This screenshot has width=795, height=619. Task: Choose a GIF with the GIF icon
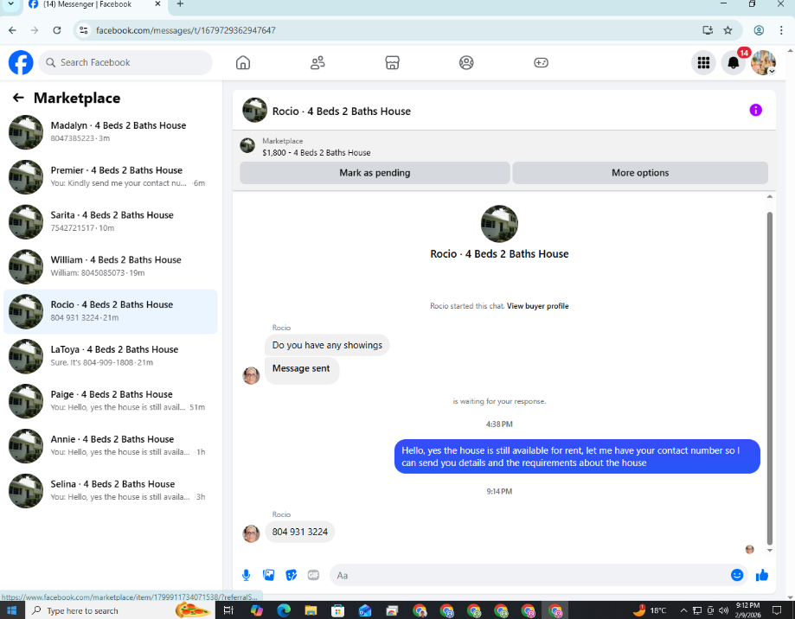[313, 575]
